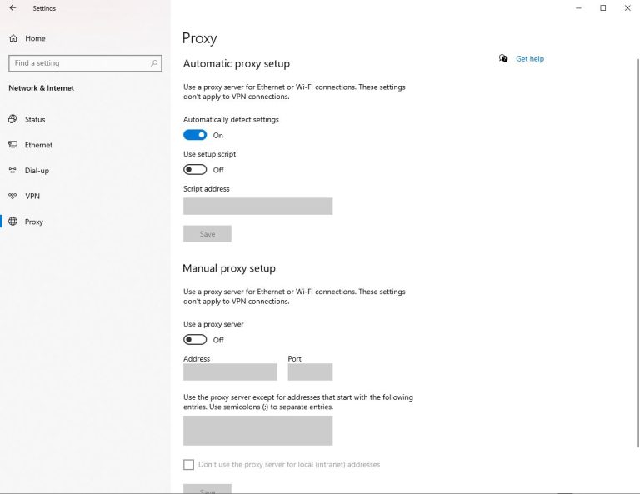Screen dimensions: 640x494
Task: Click the back arrow in Settings
Action: click(x=12, y=8)
